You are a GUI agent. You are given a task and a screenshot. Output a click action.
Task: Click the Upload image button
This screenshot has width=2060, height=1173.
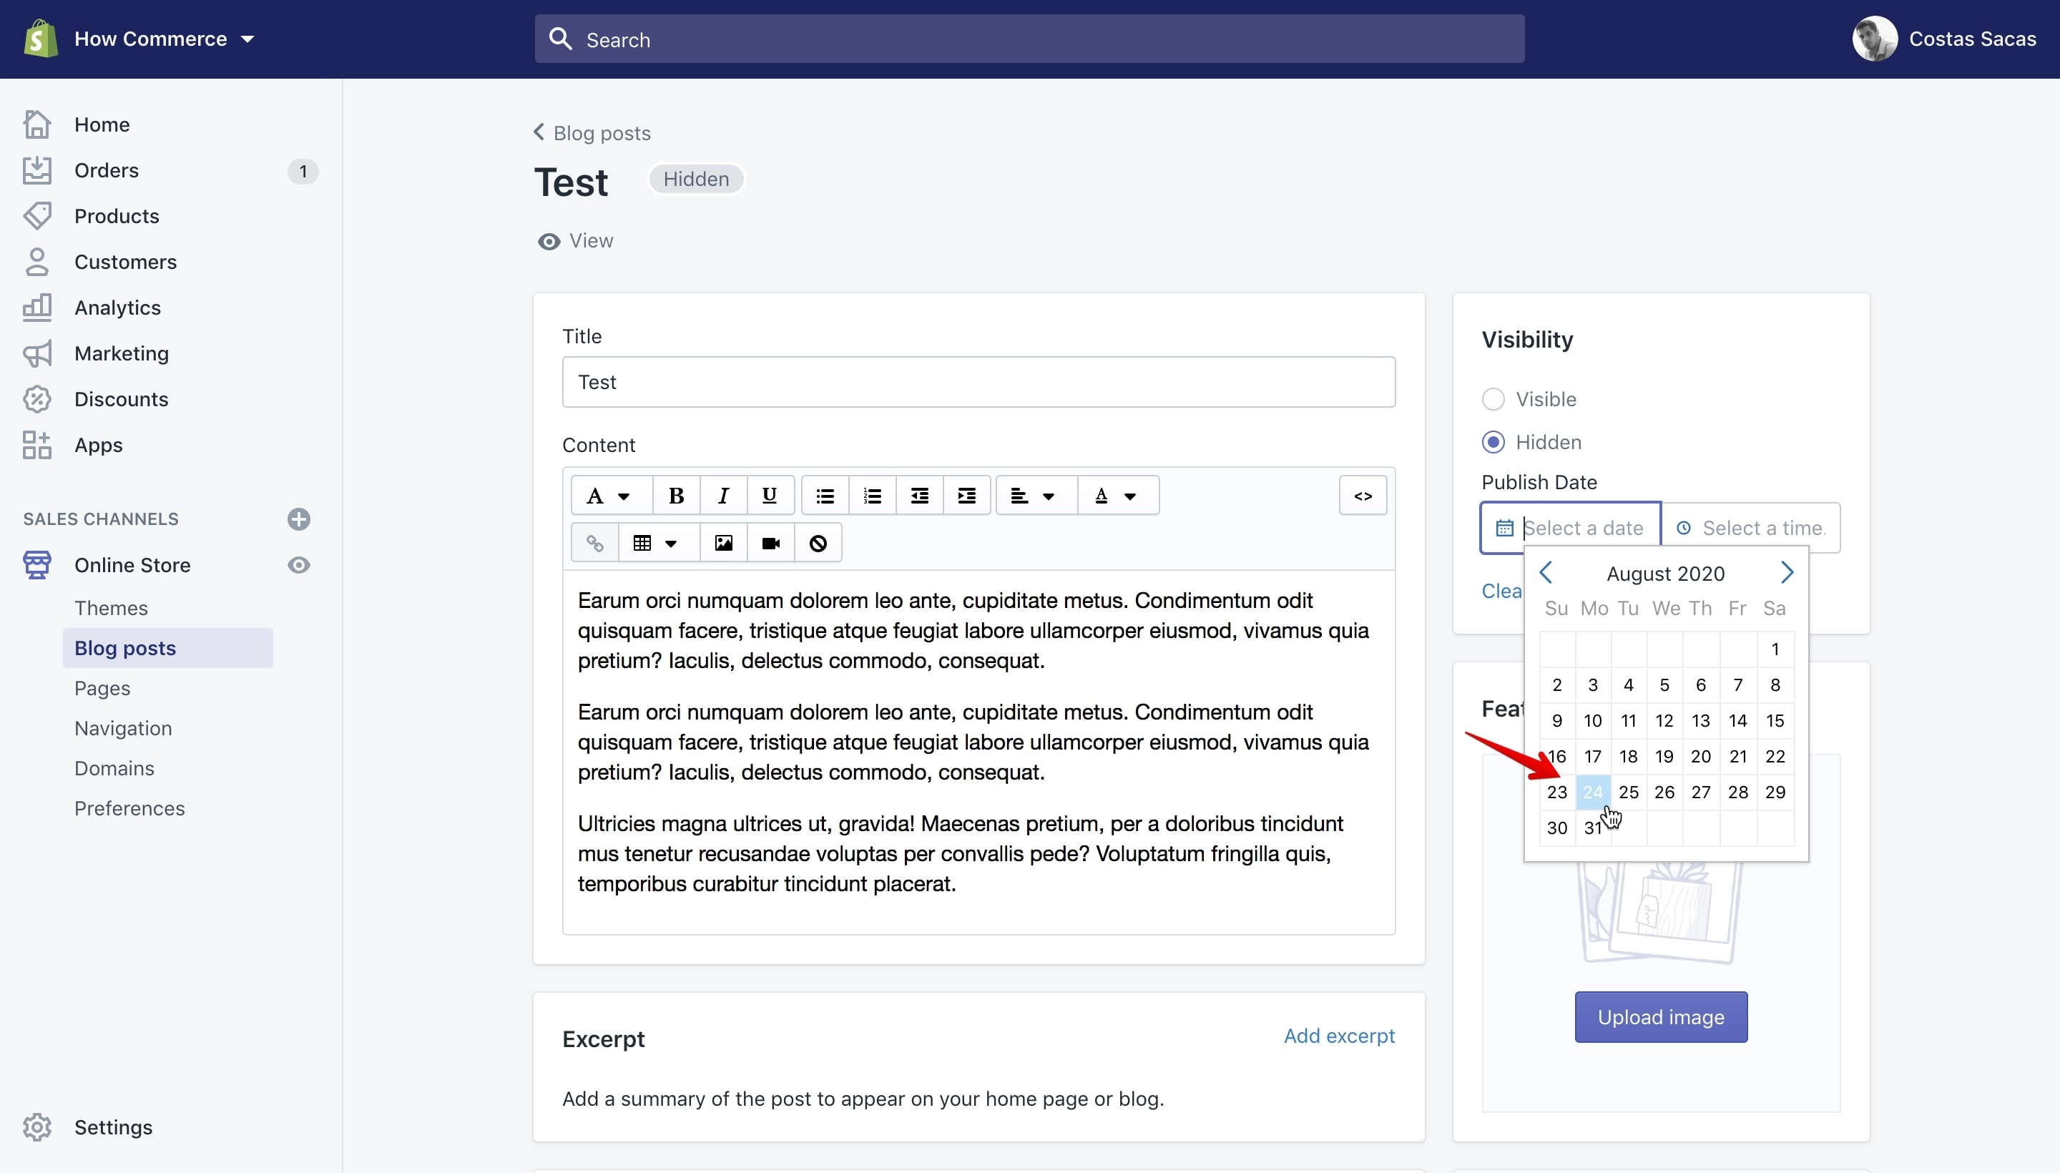[1660, 1018]
